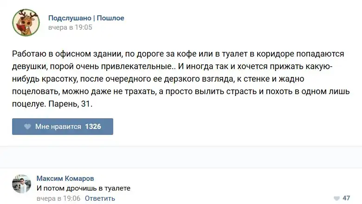Open the "Подслушано" community name link
The height and width of the screenshot is (204, 362).
tap(70, 18)
